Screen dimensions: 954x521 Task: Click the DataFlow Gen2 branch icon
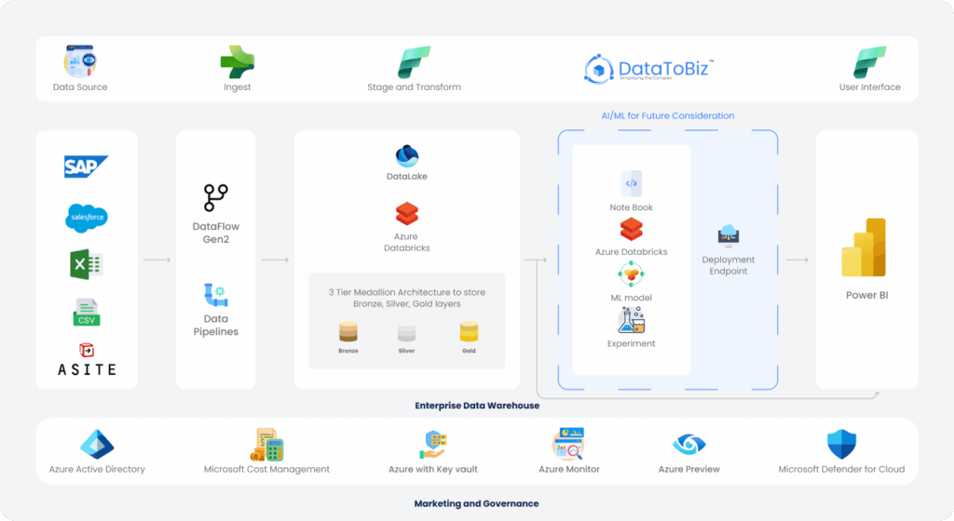click(x=215, y=198)
